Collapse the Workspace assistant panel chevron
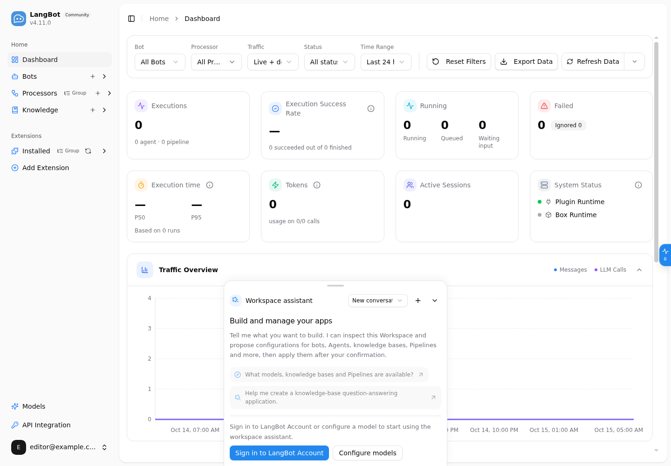671x466 pixels. coord(435,301)
